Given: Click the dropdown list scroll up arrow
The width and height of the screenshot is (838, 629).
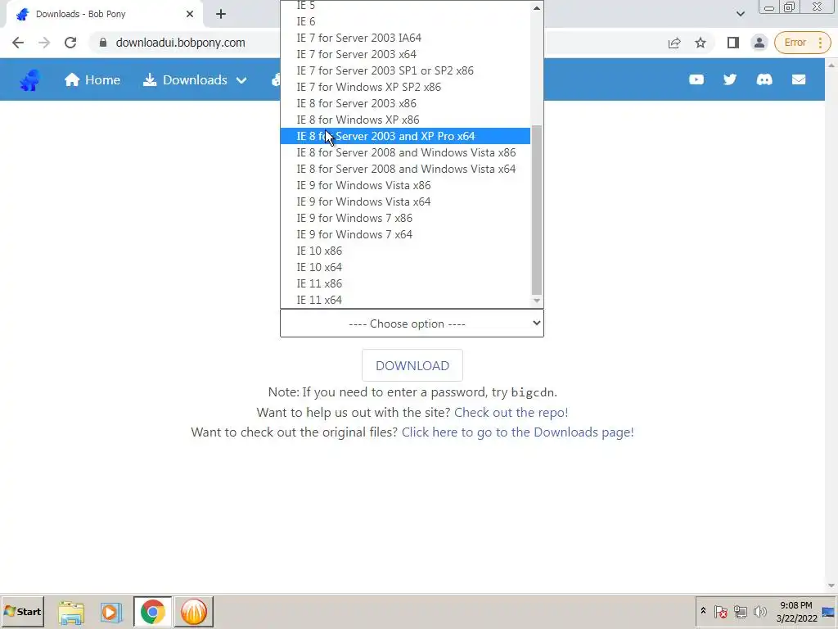Looking at the screenshot, I should tap(537, 7).
